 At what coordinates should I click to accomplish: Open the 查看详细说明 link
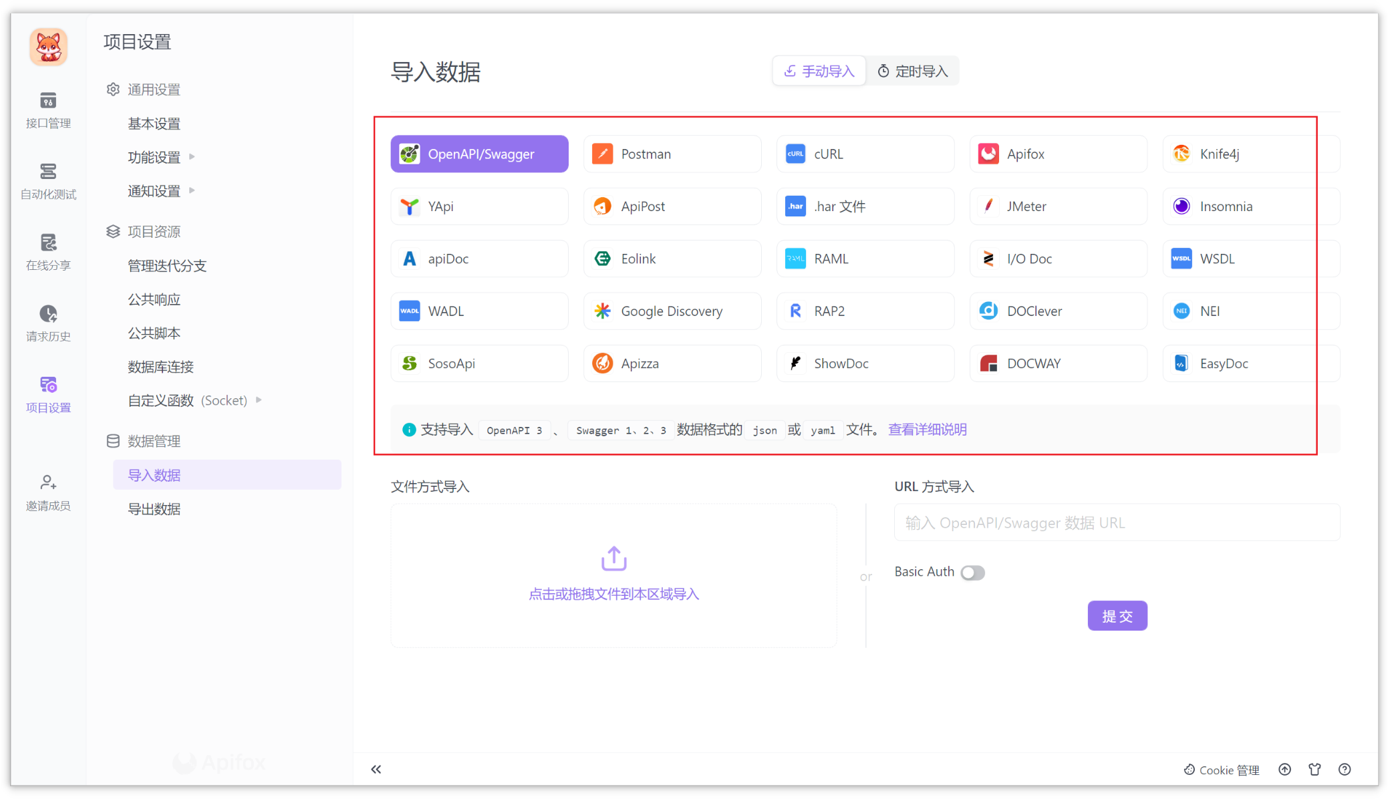point(928,430)
